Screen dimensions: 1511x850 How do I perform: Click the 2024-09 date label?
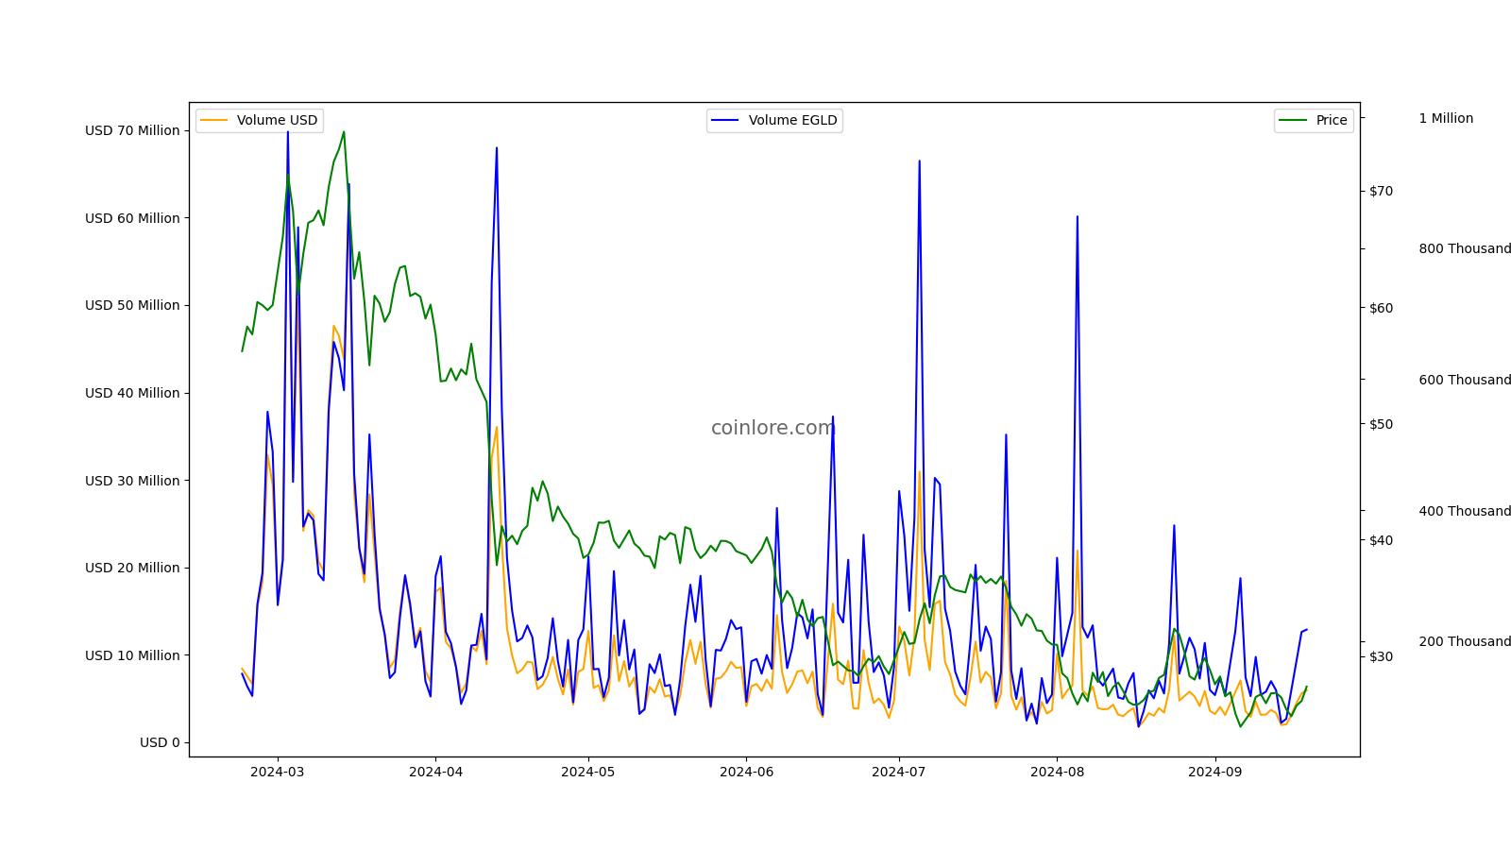(x=1214, y=772)
